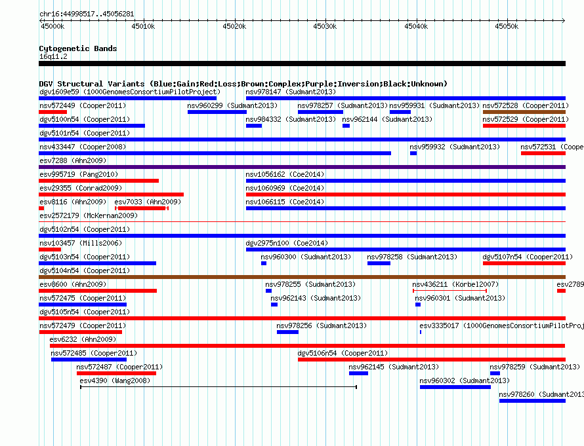
Task: Select the dgv5107n54 Cooper2011 variant
Action: [x=528, y=257]
